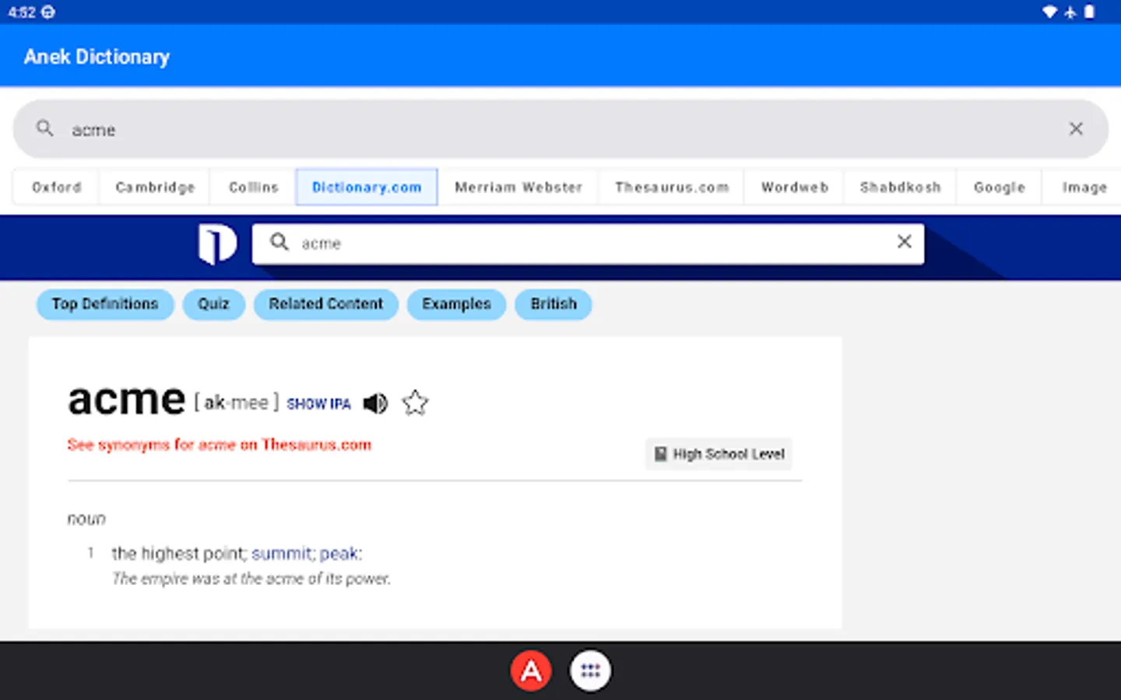The width and height of the screenshot is (1121, 700).
Task: Click the Anek Dictionary title
Action: point(97,57)
